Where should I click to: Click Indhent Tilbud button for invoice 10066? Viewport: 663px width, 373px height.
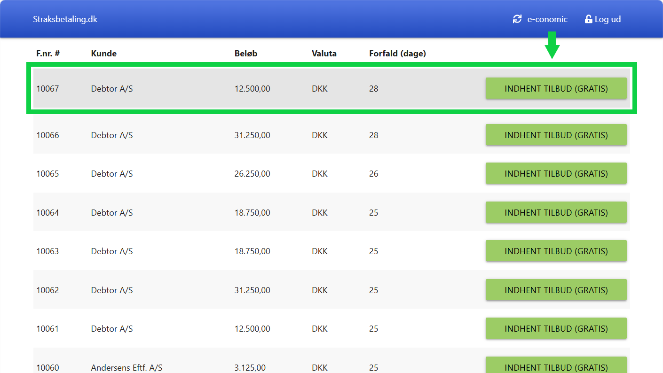tap(556, 135)
